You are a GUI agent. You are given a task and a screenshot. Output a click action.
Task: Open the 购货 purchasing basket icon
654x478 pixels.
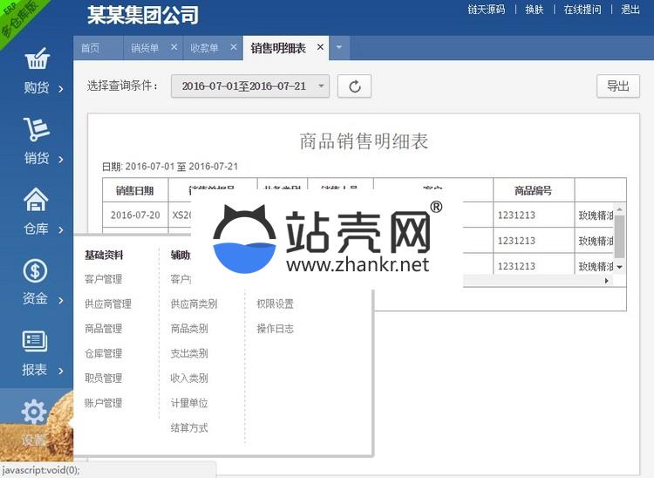(x=36, y=60)
